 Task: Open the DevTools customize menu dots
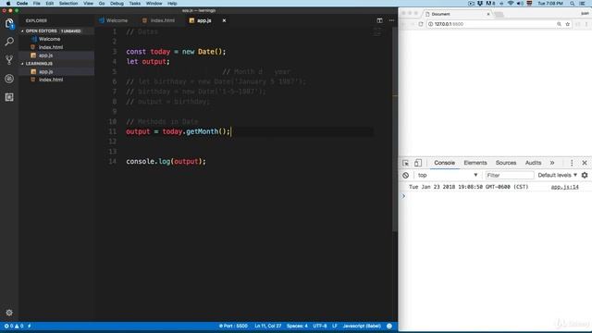[572, 163]
